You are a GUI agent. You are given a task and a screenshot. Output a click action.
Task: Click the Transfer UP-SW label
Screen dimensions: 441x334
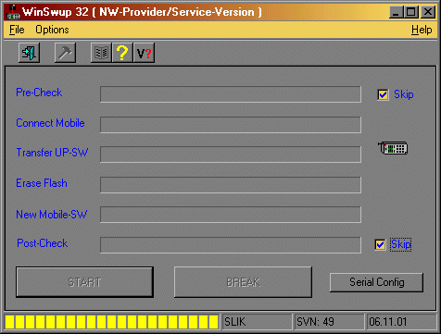52,153
